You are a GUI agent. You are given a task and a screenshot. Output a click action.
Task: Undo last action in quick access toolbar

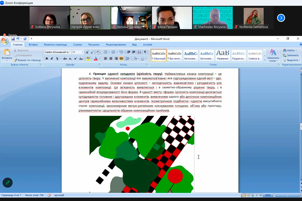18,39
